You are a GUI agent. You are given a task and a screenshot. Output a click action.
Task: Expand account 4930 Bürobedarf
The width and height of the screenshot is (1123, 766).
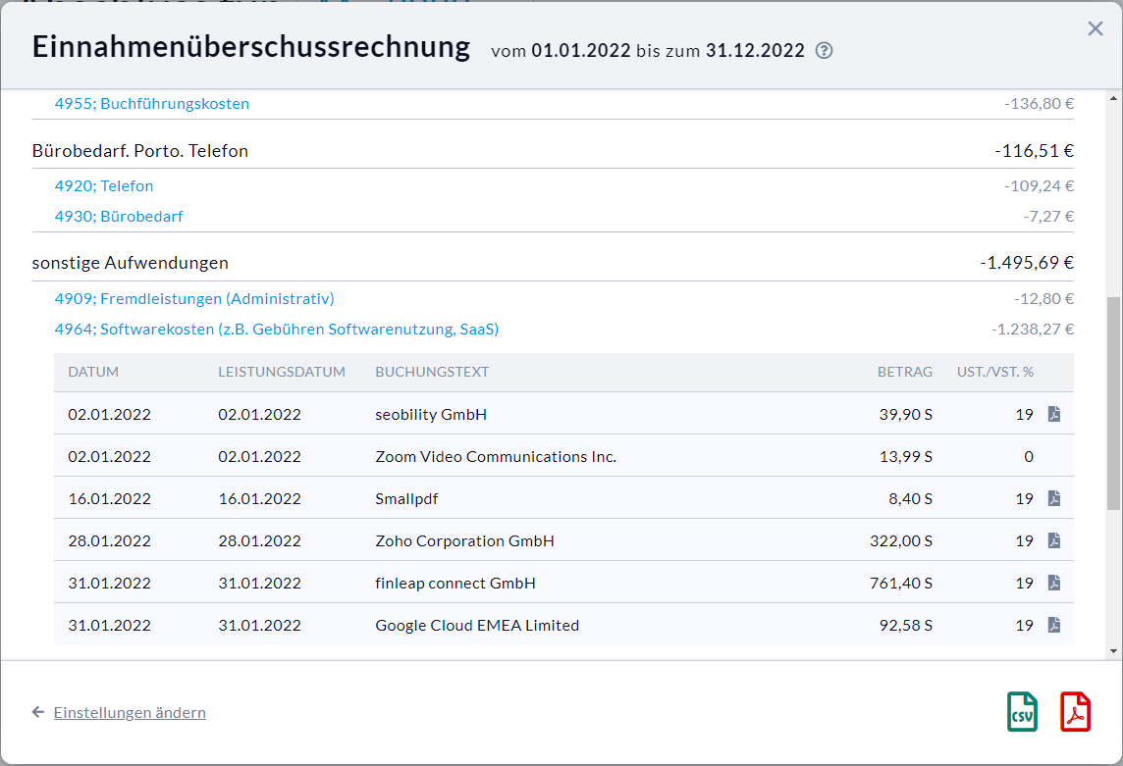[x=119, y=217]
